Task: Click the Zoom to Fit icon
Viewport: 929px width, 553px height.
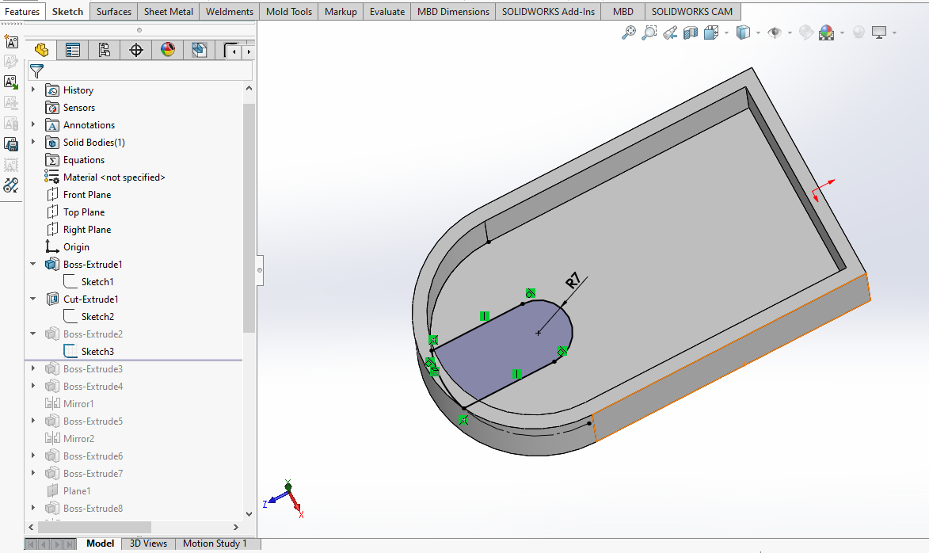Action: (x=629, y=32)
